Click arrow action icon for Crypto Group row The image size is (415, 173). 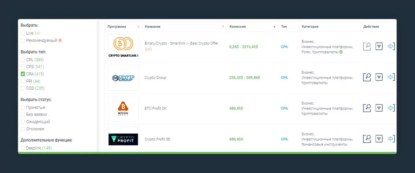[391, 77]
